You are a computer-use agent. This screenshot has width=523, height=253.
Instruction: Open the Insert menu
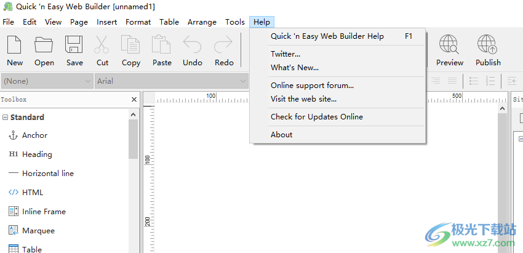point(106,22)
